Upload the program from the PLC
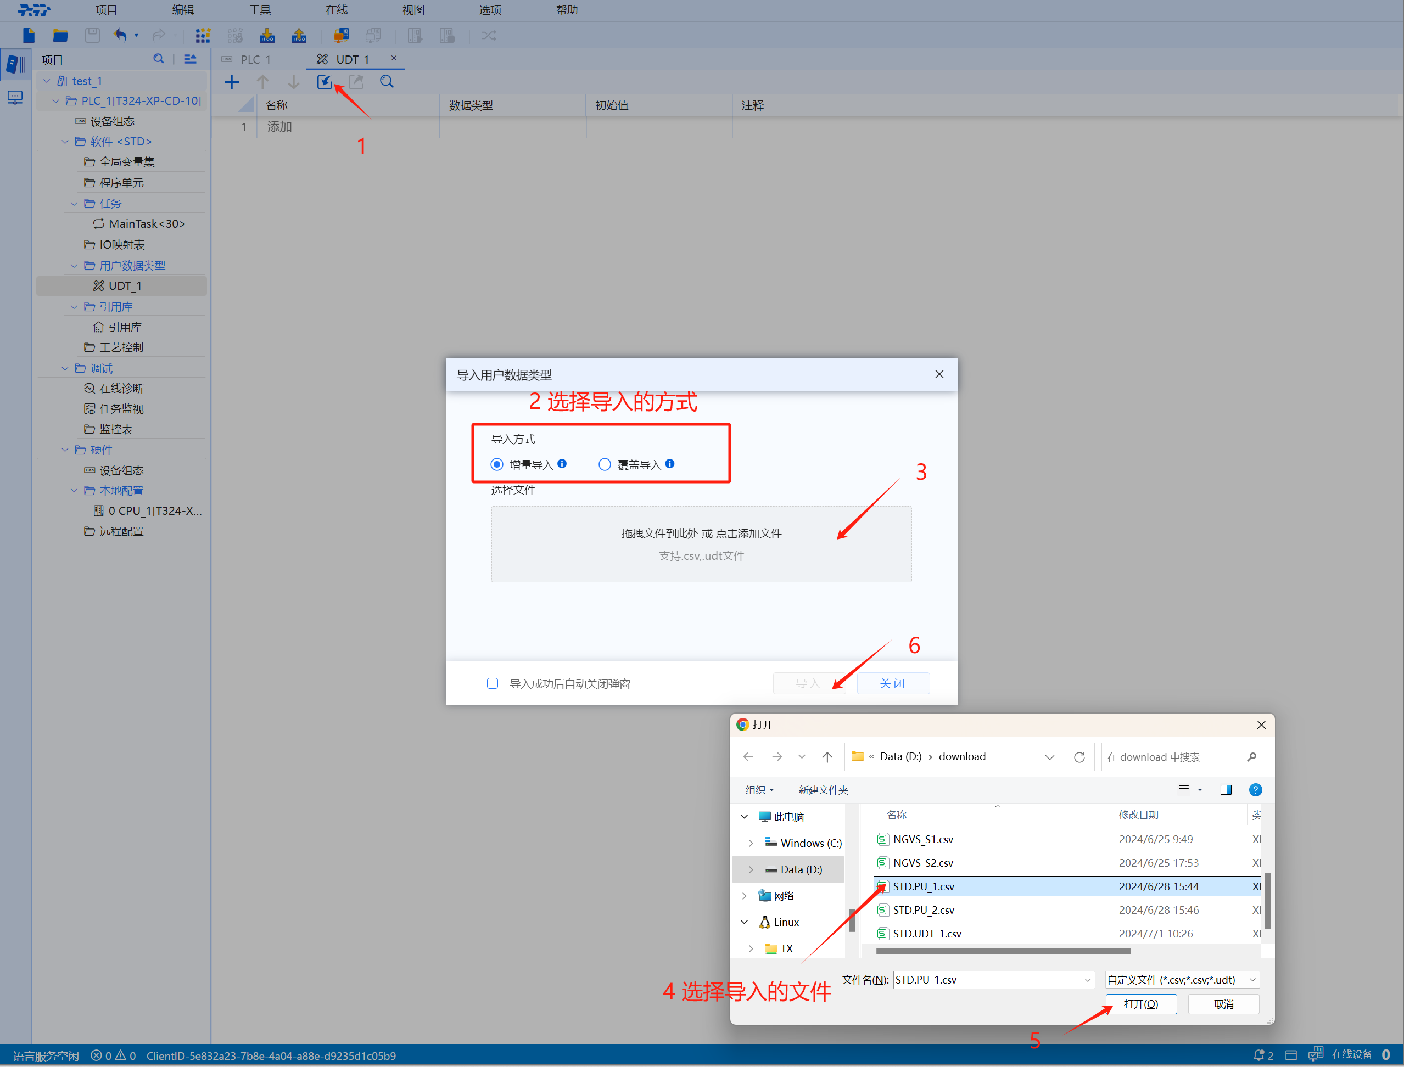Viewport: 1404px width, 1067px height. tap(299, 36)
